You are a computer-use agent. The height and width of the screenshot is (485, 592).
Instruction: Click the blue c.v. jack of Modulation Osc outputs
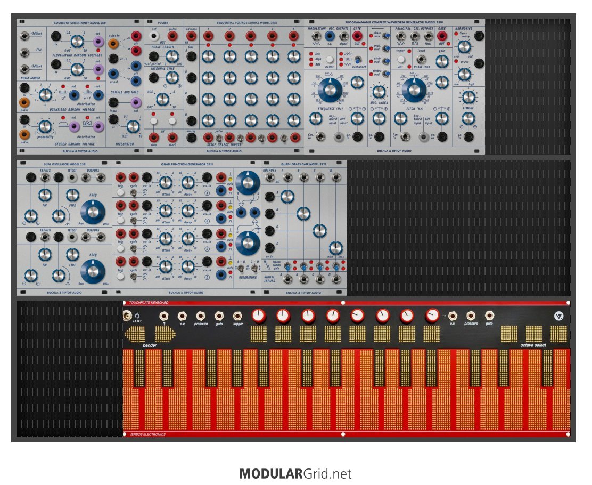330,36
